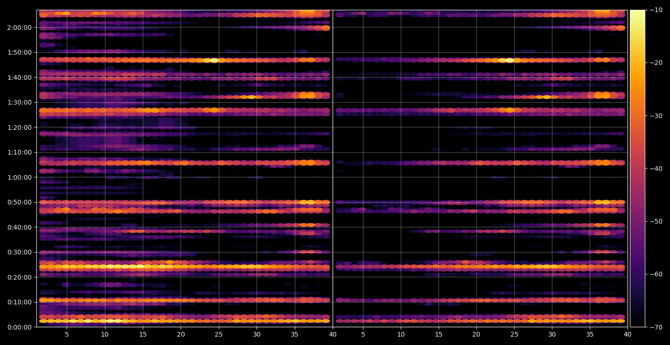Screen dimensions: 670x345
Task: Click the 0:00:00 label on the time axis
Action: click(x=20, y=327)
